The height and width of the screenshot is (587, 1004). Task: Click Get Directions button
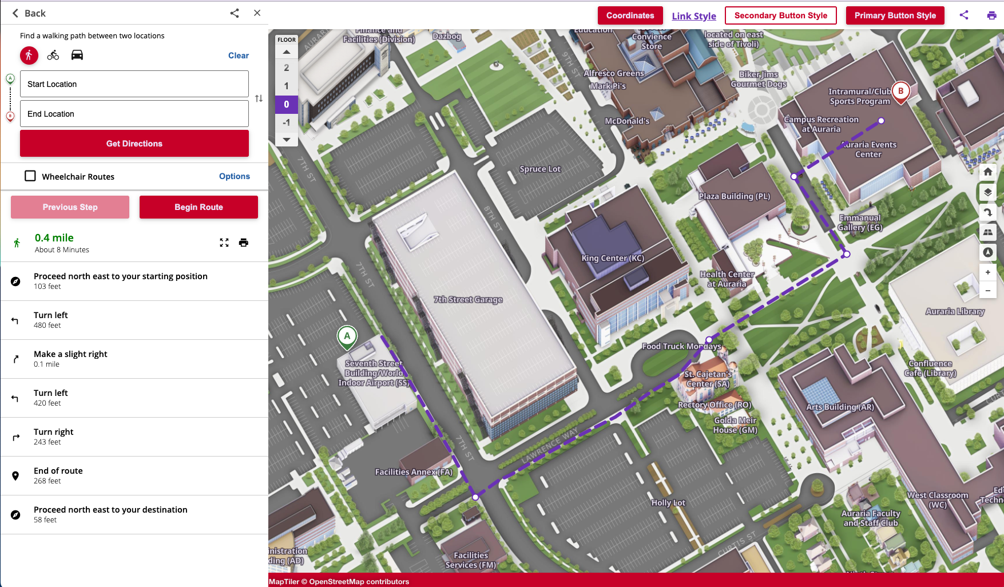(134, 144)
